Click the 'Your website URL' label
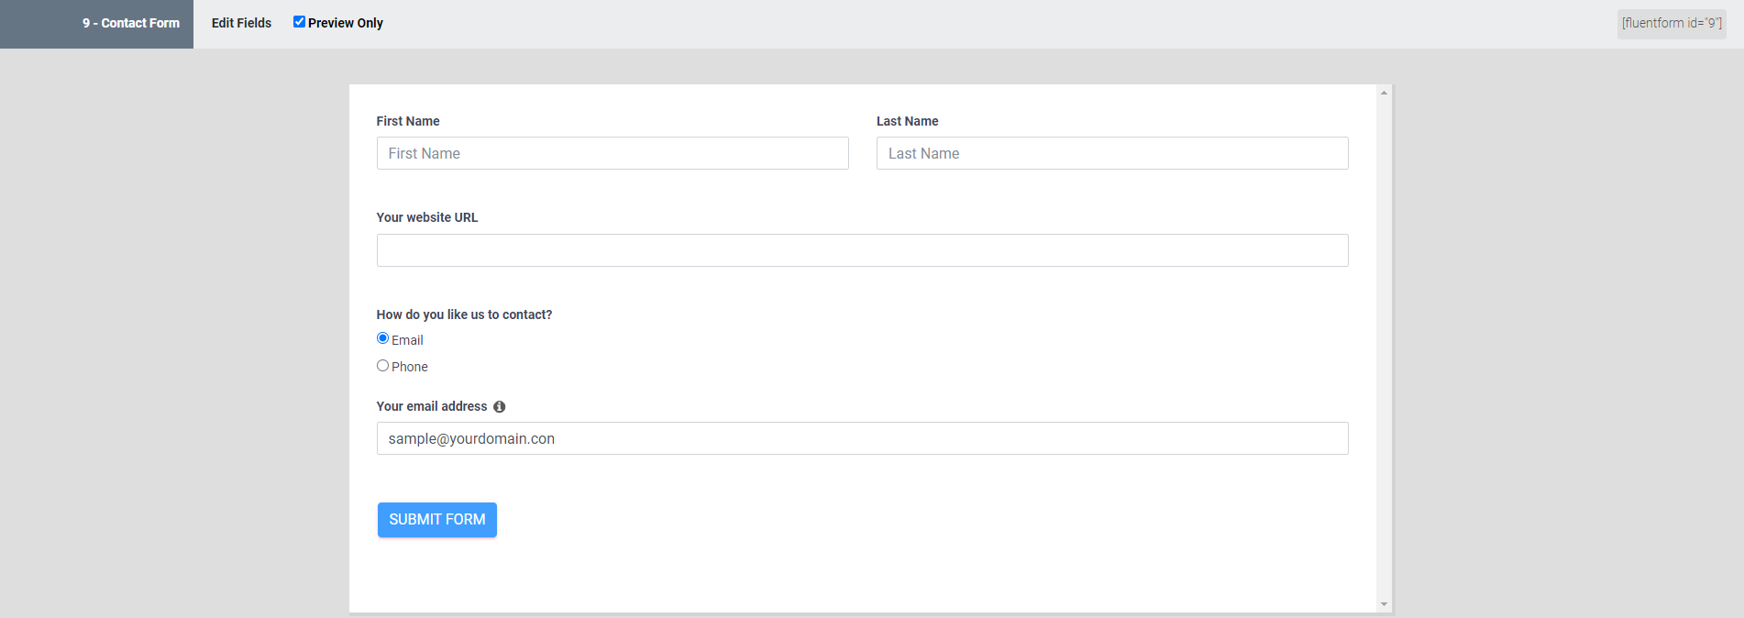This screenshot has width=1744, height=618. [x=427, y=217]
